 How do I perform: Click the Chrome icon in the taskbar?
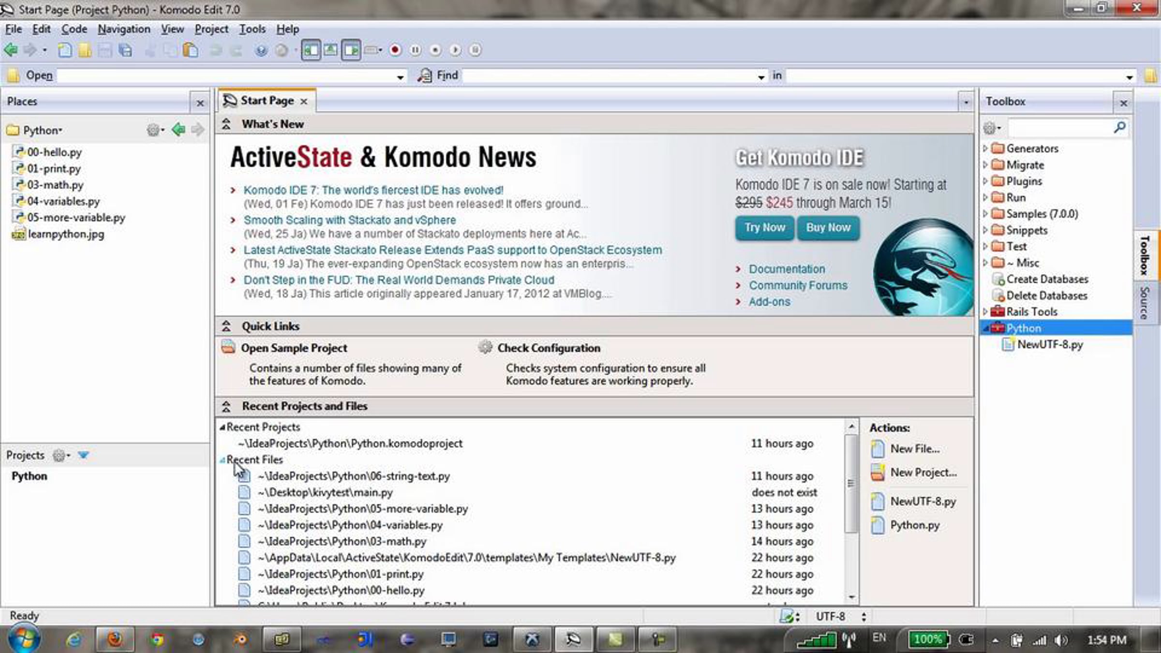point(157,640)
